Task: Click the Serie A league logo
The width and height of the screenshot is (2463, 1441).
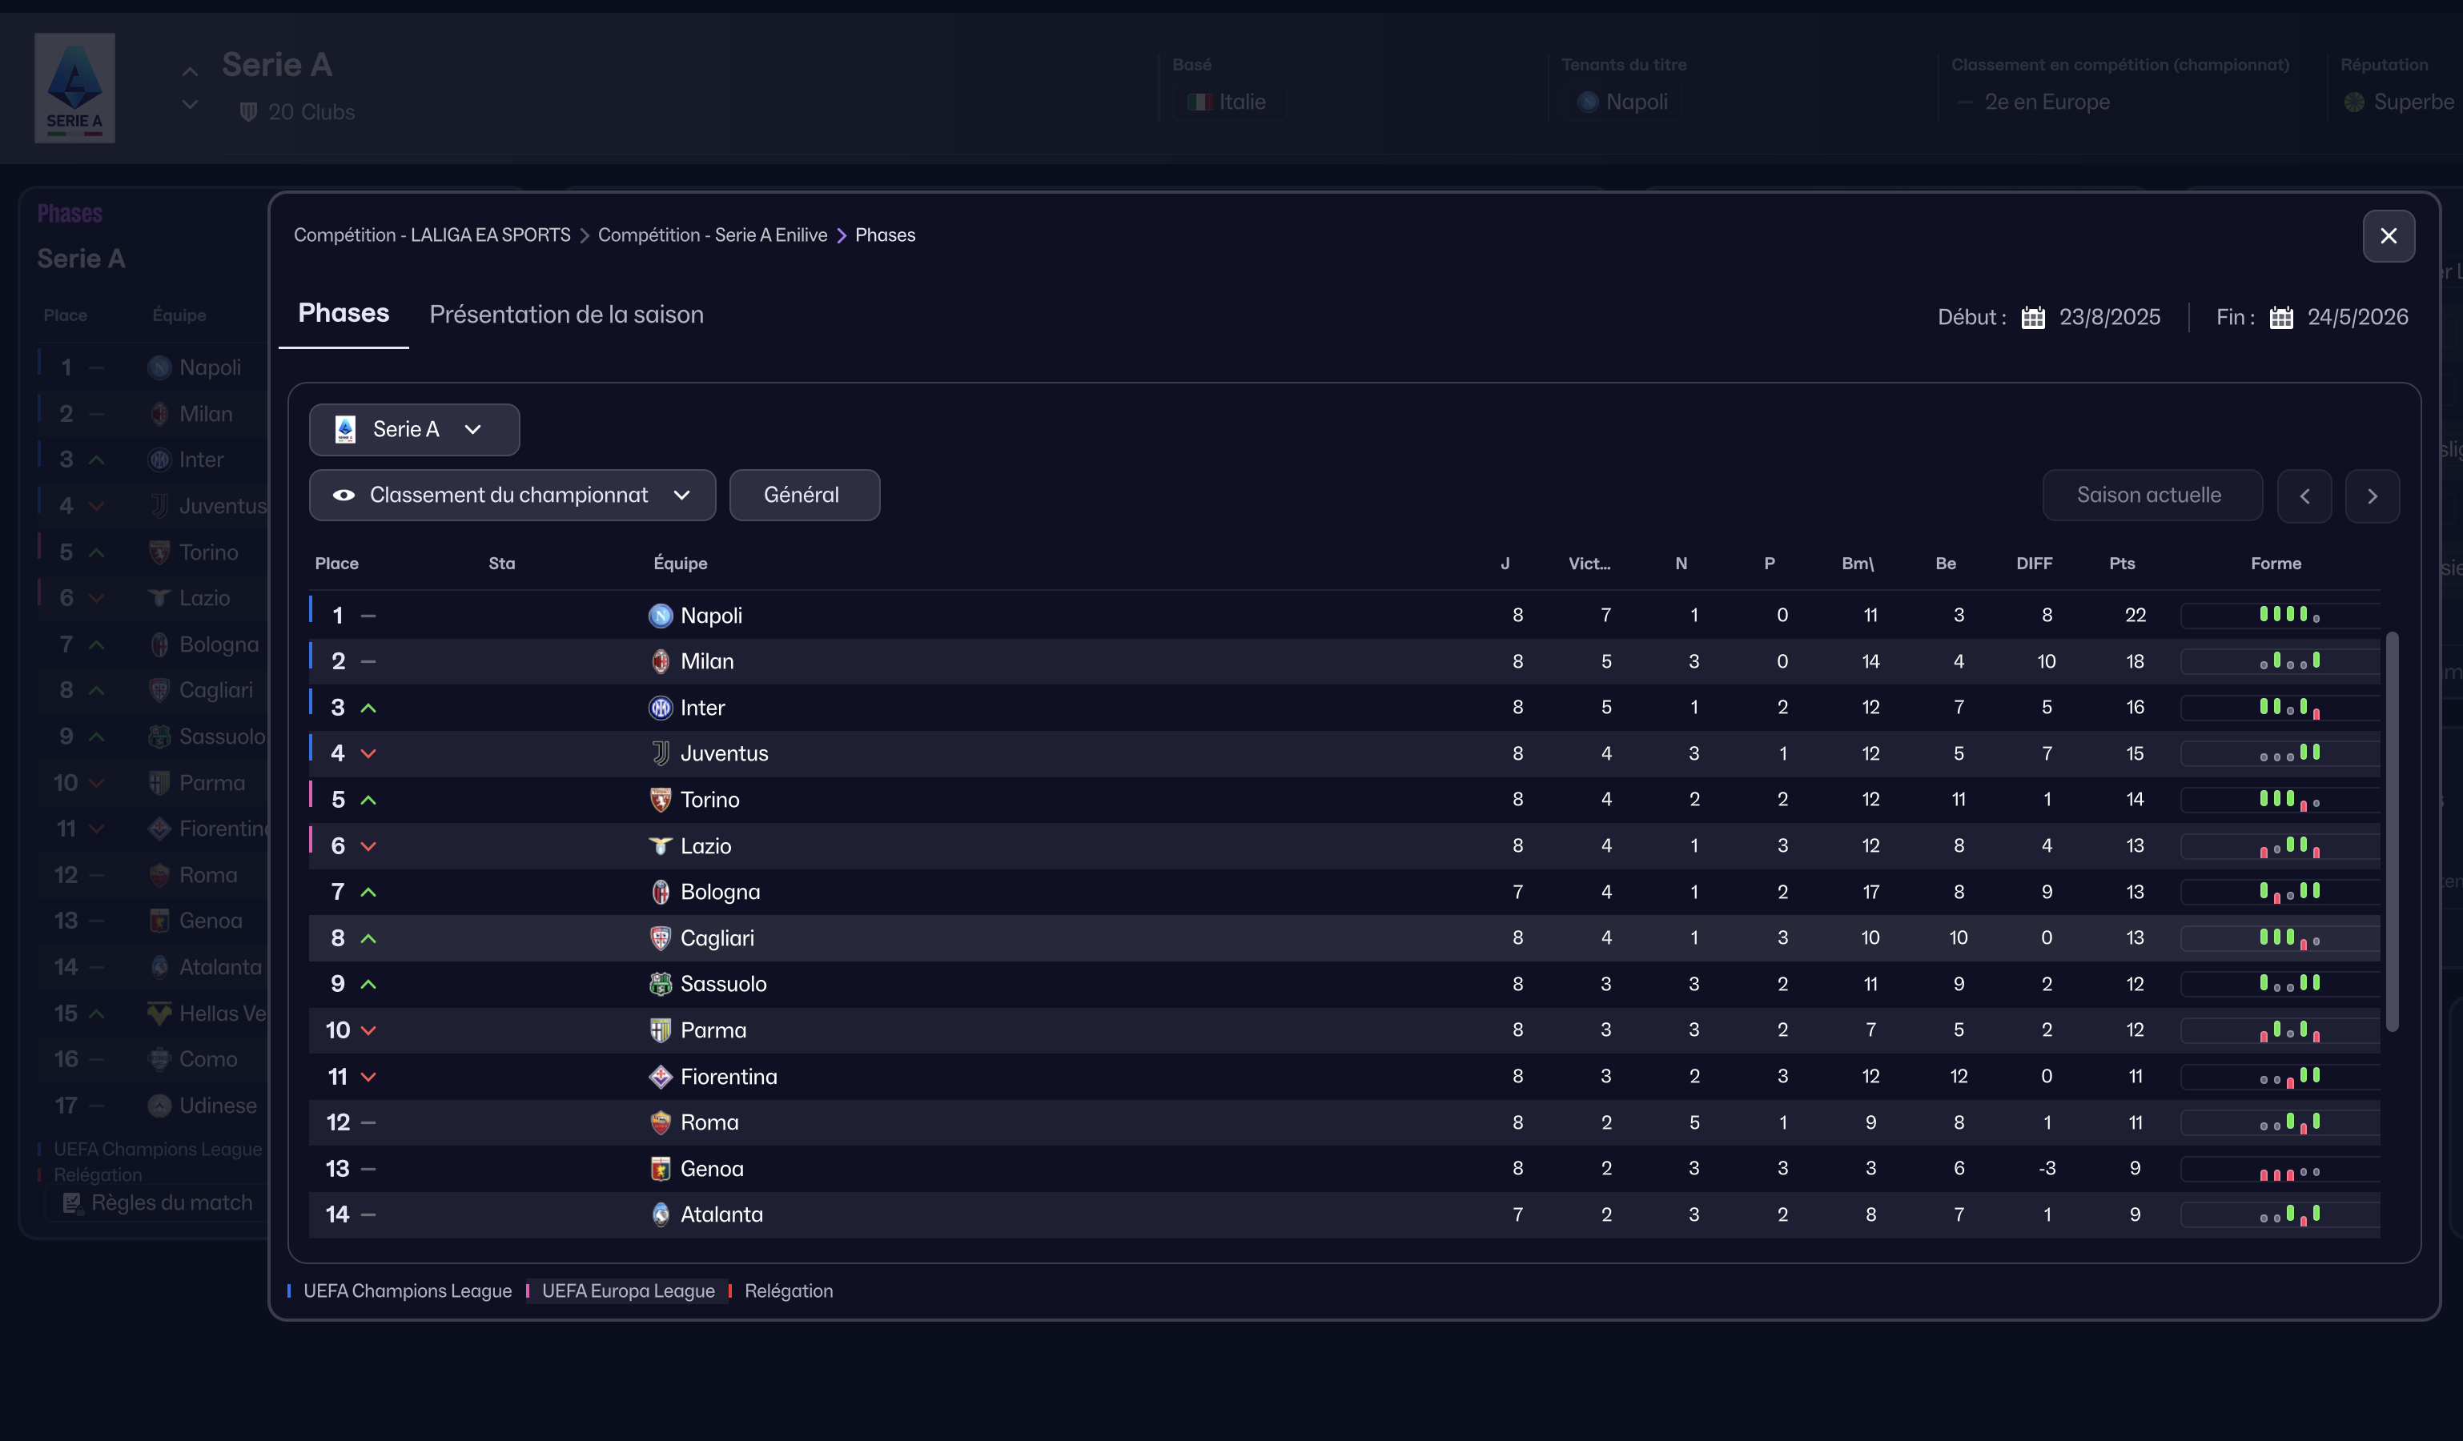Action: [x=75, y=88]
